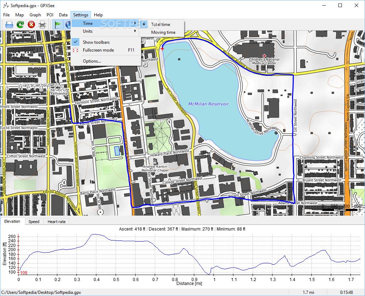Open the Data menu
365x296 pixels.
click(x=63, y=15)
